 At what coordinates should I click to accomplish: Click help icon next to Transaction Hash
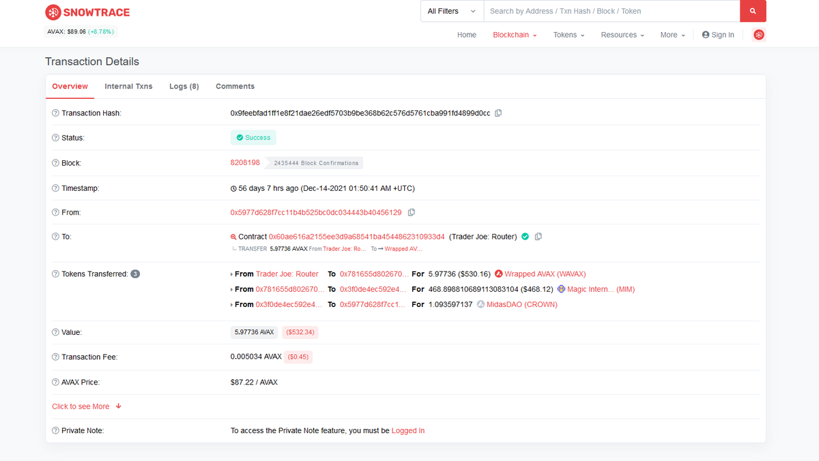tap(55, 113)
